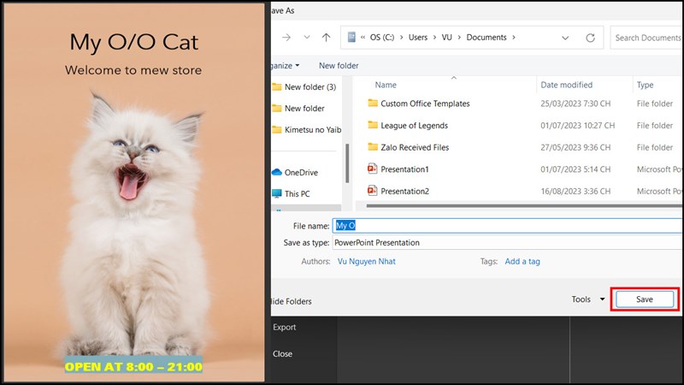Image resolution: width=684 pixels, height=385 pixels.
Task: Click date 16/08/2023 3:36 CH
Action: point(575,191)
